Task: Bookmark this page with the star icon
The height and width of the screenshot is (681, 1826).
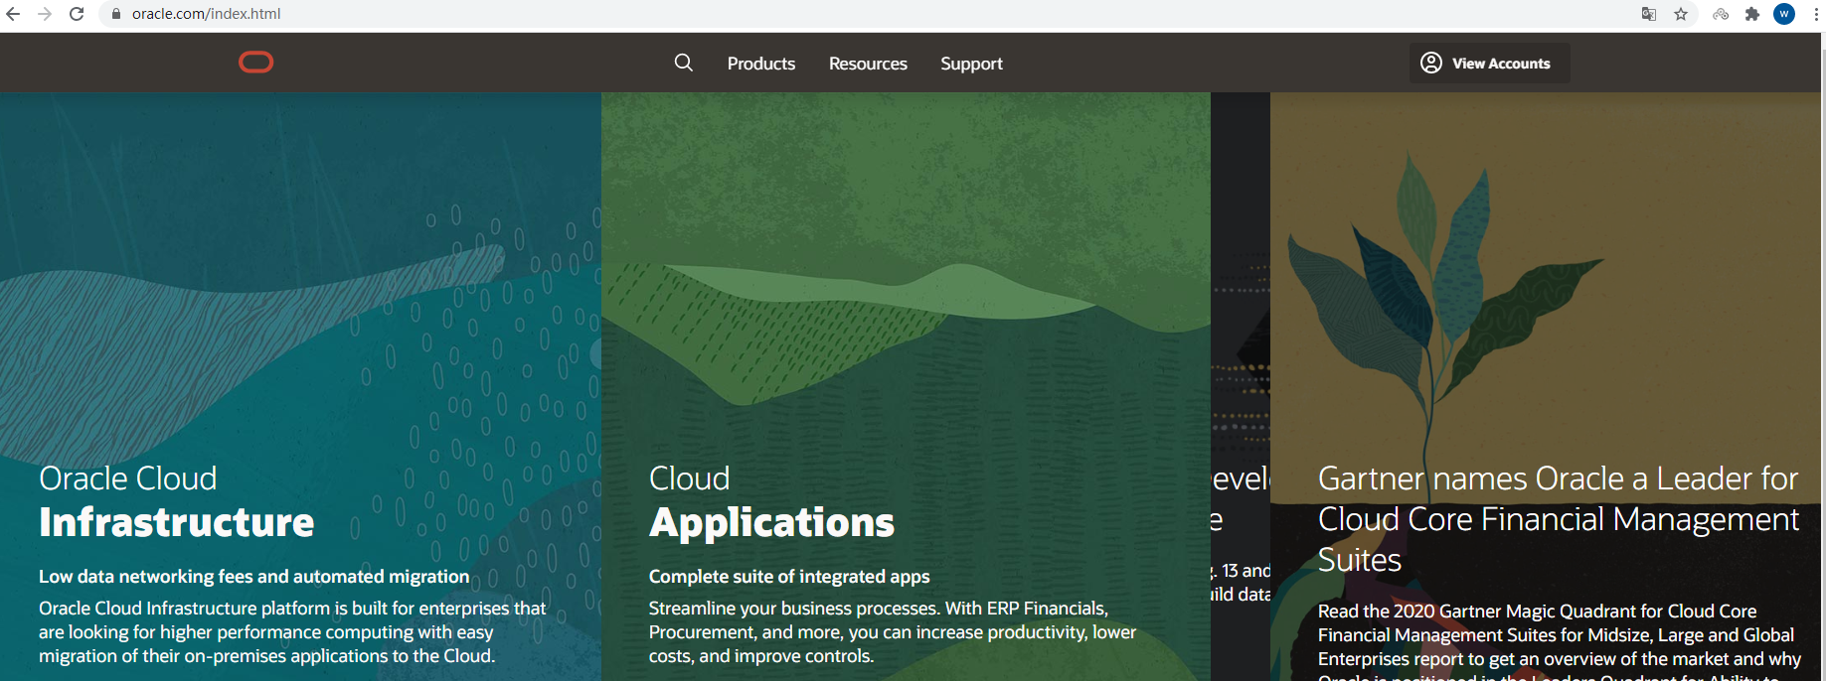Action: pos(1681,14)
